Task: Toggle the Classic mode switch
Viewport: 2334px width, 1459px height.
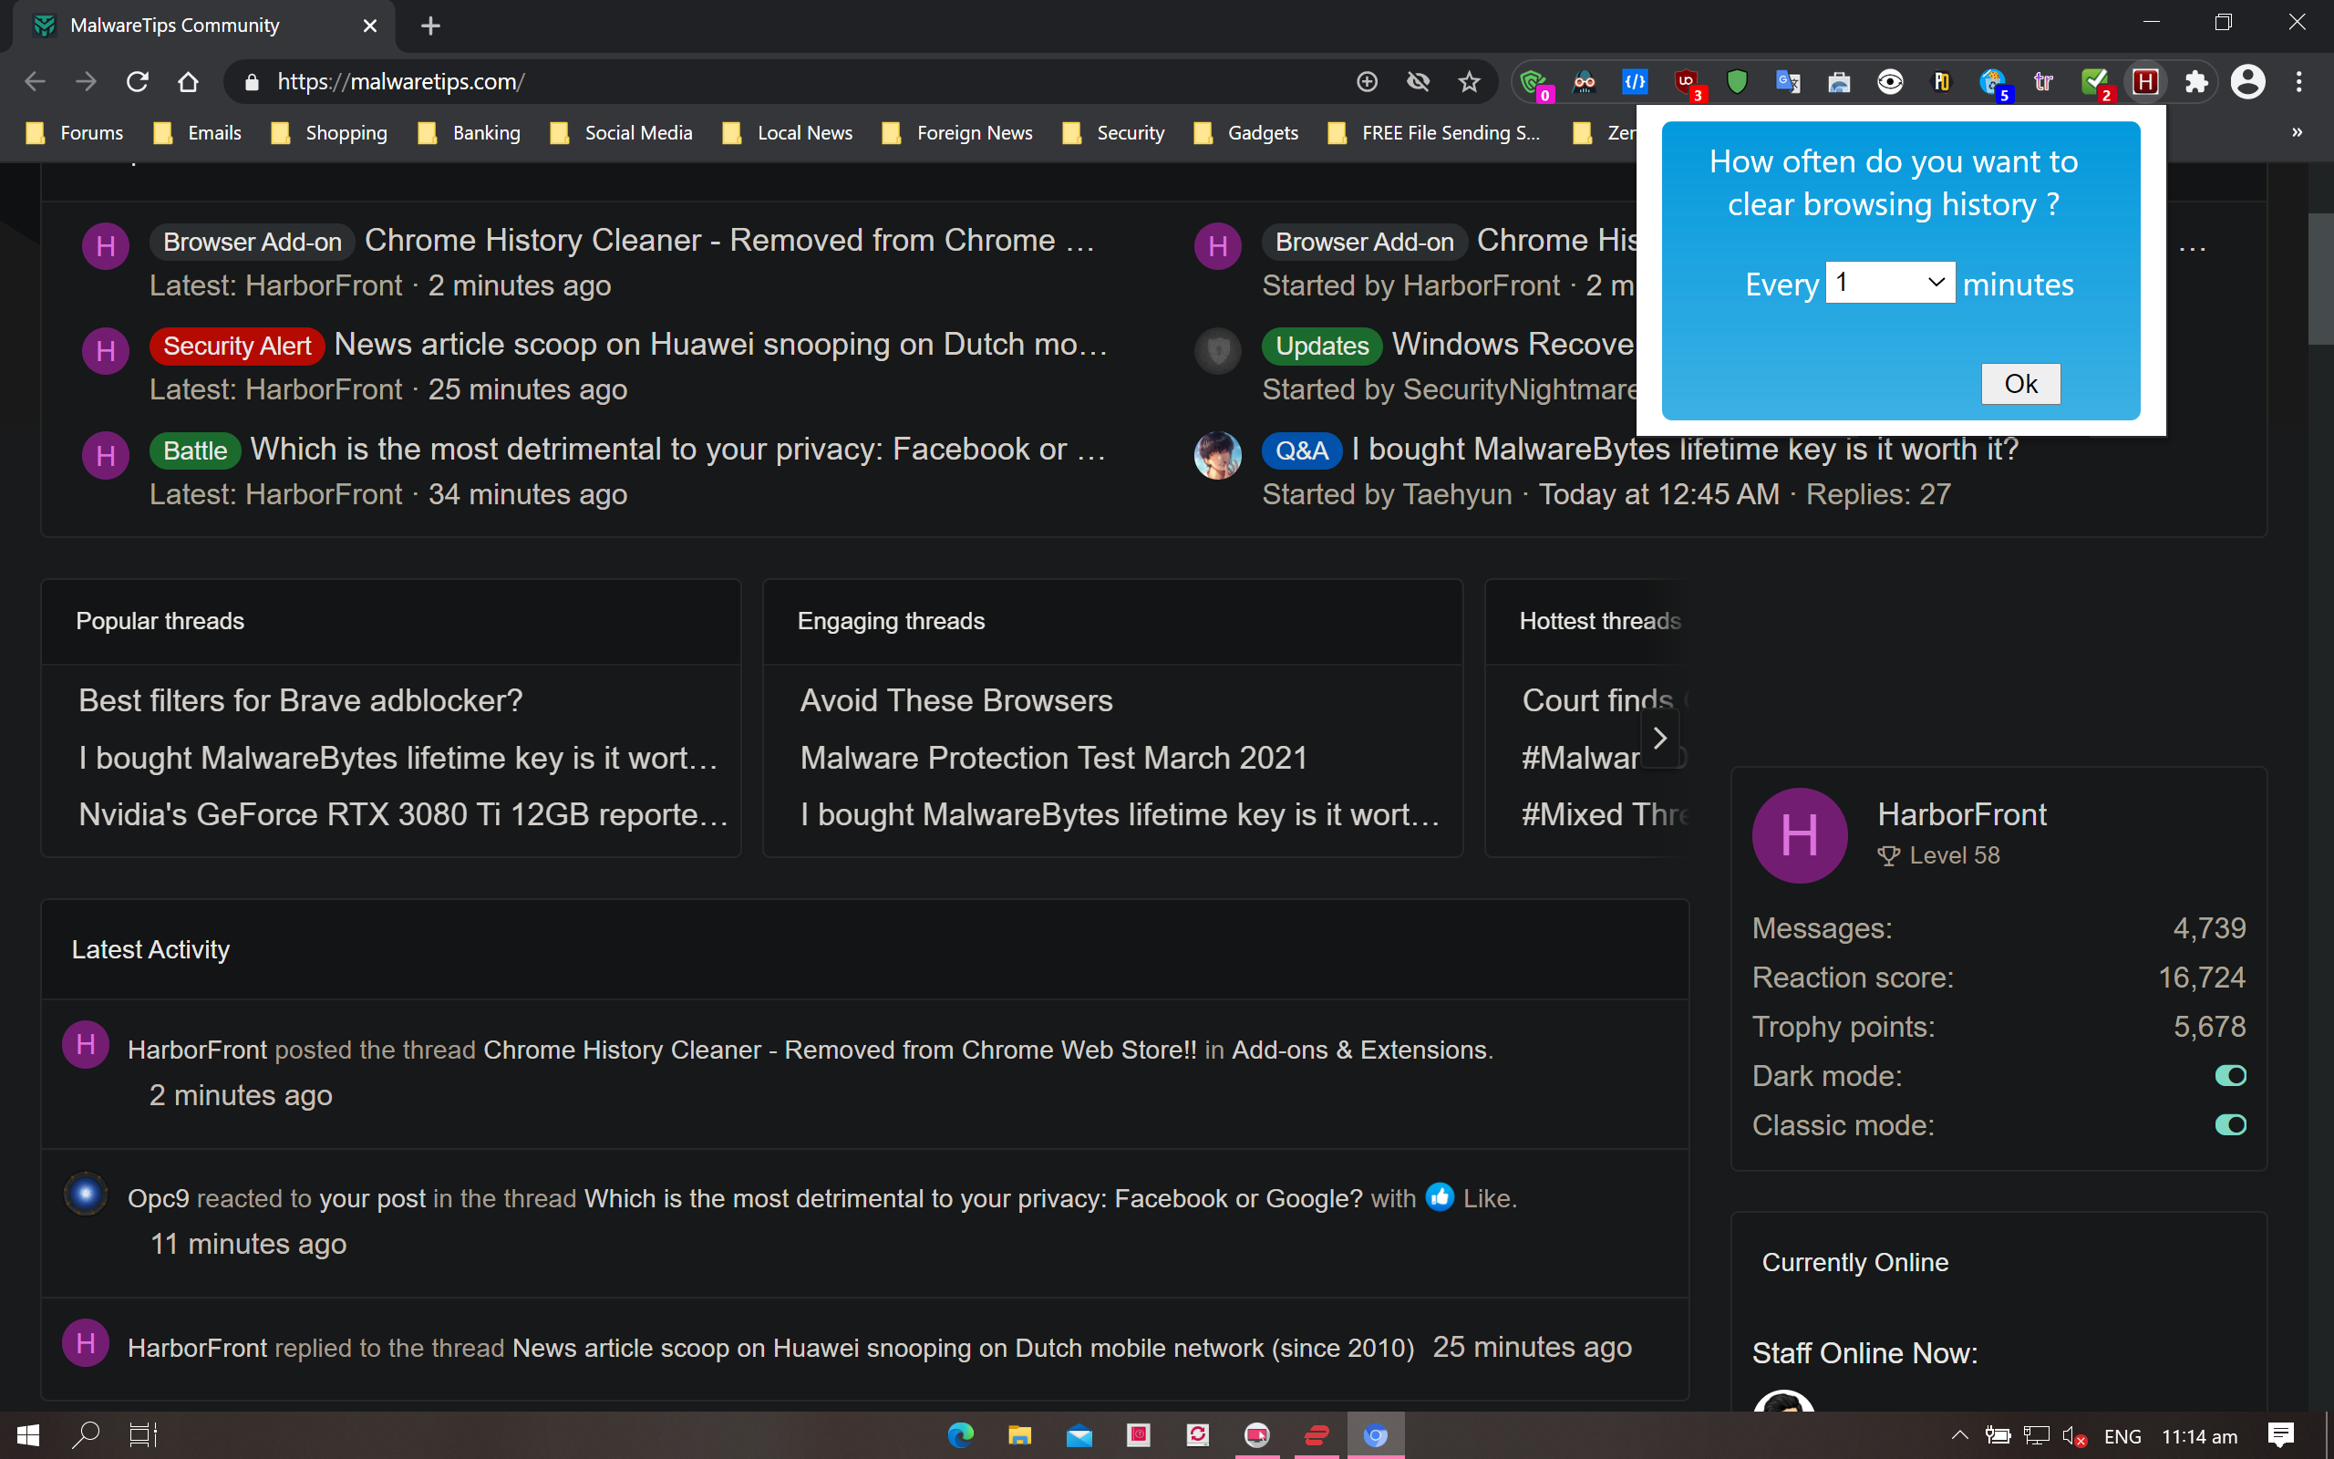Action: coord(2230,1125)
